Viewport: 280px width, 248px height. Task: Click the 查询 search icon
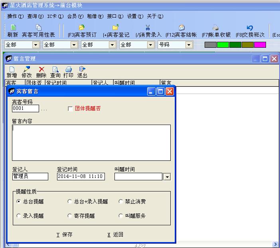(55, 69)
